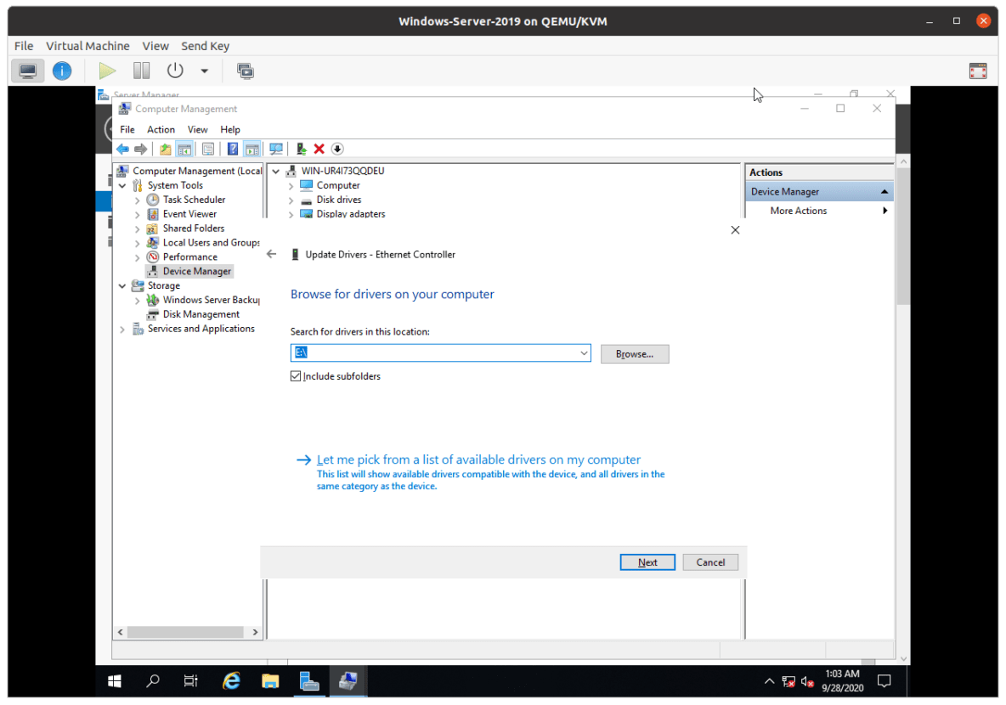Click the Show/Hide console tree icon
The width and height of the screenshot is (1006, 705).
point(185,149)
